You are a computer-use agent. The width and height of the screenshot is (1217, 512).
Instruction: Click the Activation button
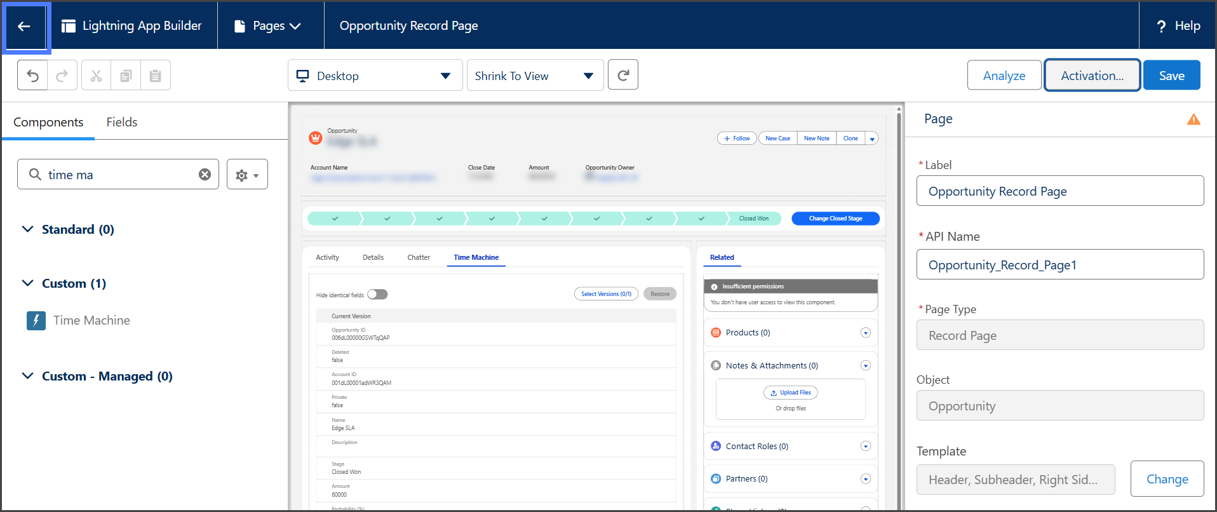click(x=1092, y=76)
